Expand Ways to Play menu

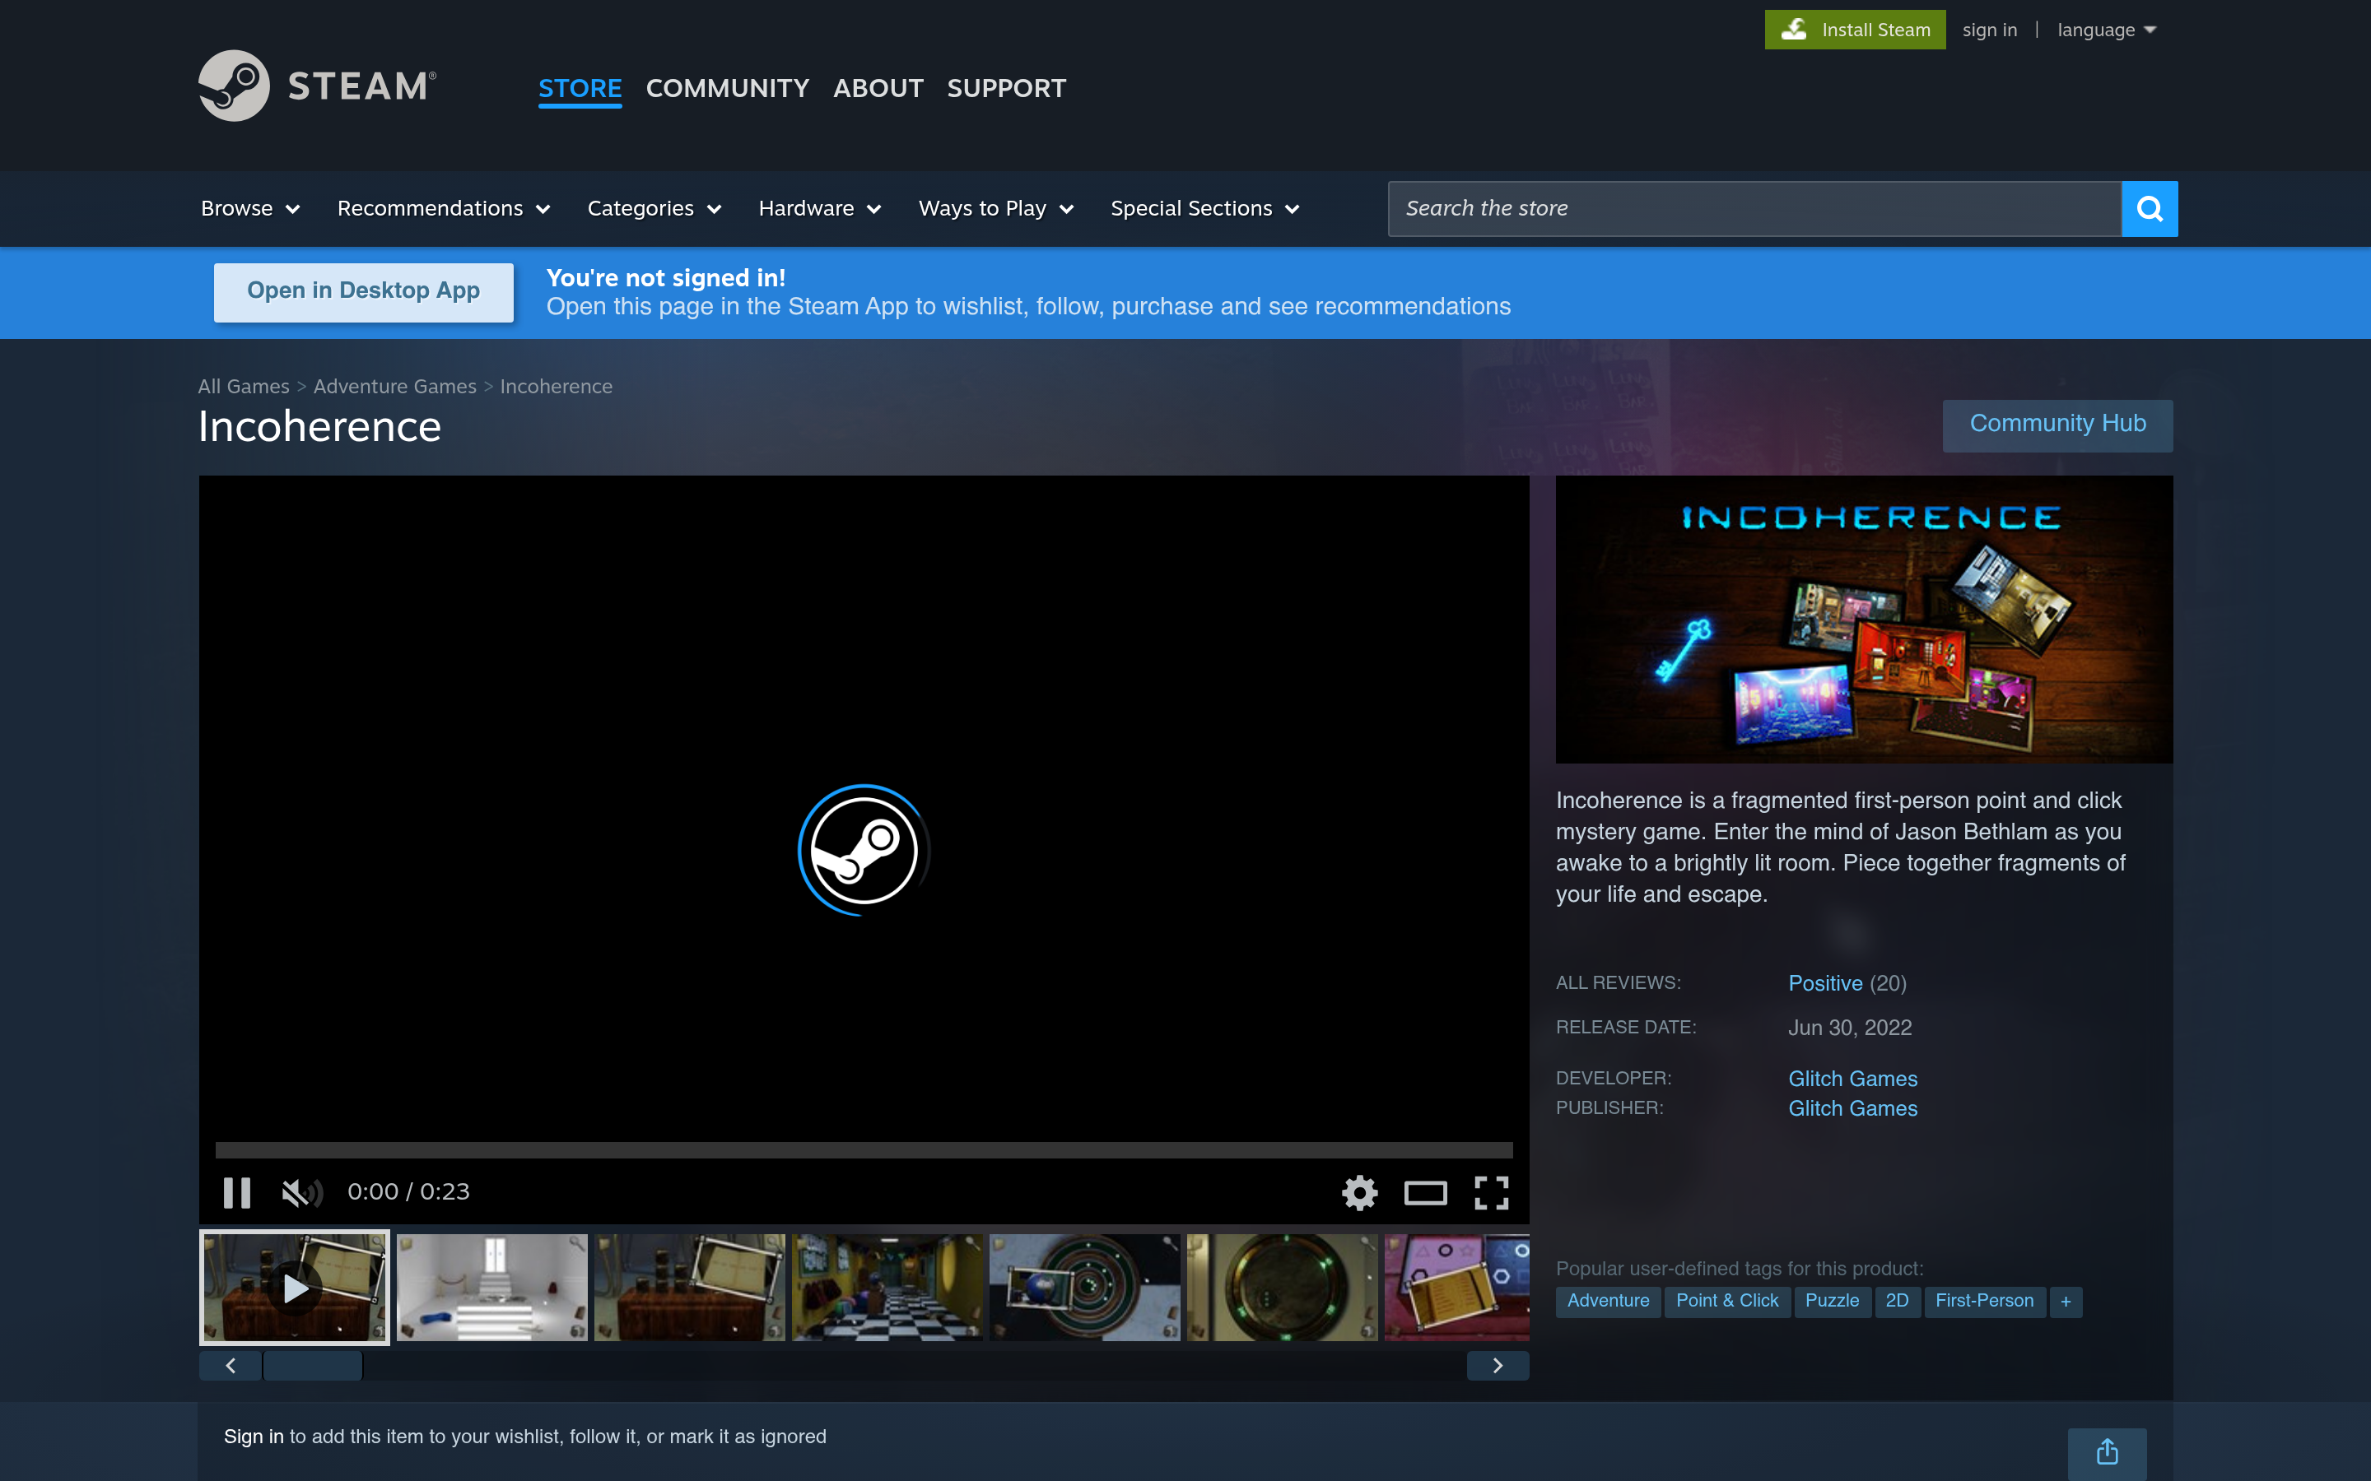point(996,209)
